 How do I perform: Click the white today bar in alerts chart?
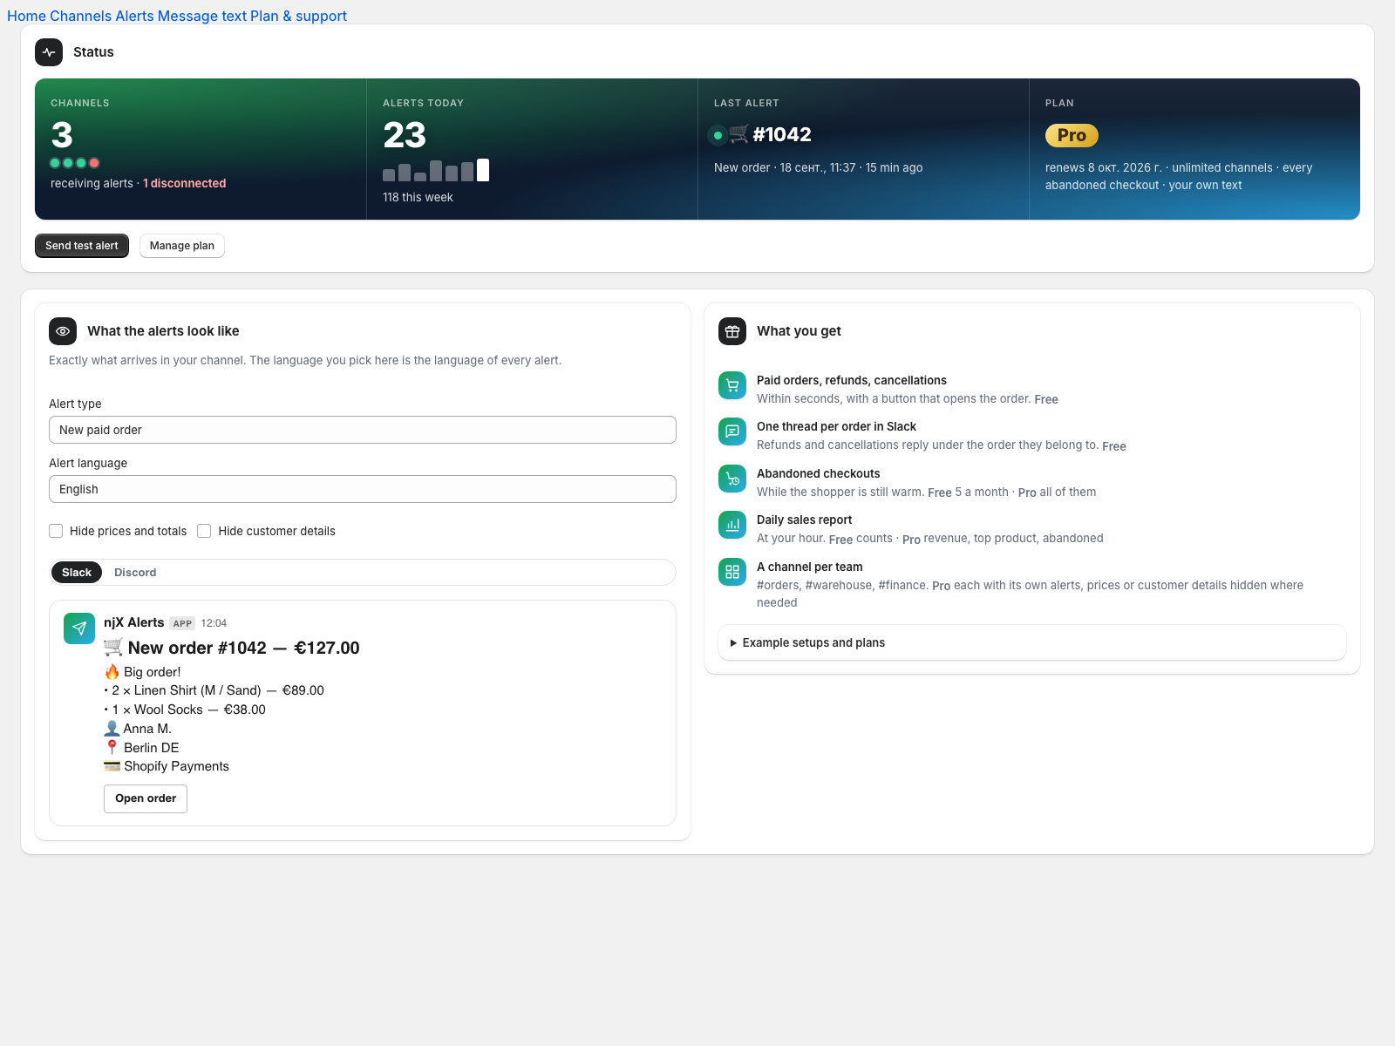pos(483,170)
